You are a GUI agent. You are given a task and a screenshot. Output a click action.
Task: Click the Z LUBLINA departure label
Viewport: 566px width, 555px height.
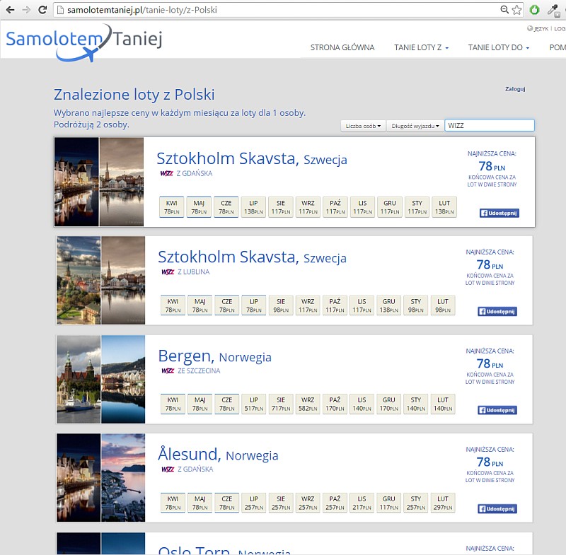(x=193, y=272)
